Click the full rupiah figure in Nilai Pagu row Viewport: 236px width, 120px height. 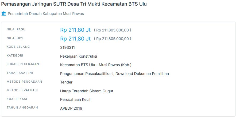point(112,30)
